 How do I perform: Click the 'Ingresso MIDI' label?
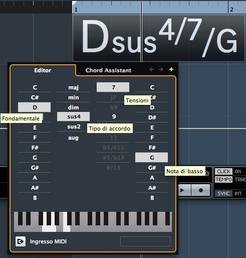pyautogui.click(x=48, y=241)
